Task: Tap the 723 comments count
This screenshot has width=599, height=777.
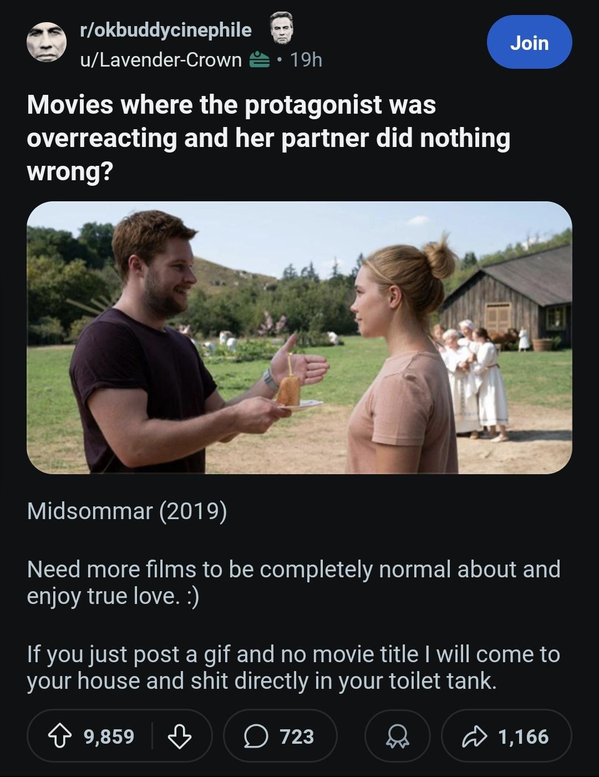Action: coord(297,737)
